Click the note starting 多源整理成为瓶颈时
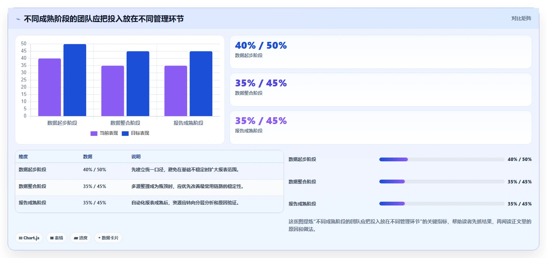Viewport: 547px width, 258px height. click(188, 186)
